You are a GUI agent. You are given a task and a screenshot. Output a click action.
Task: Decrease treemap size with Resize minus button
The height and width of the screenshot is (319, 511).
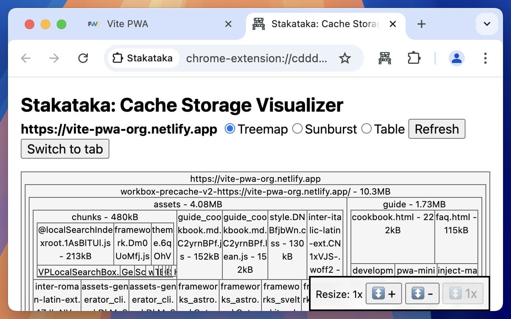tap(422, 294)
